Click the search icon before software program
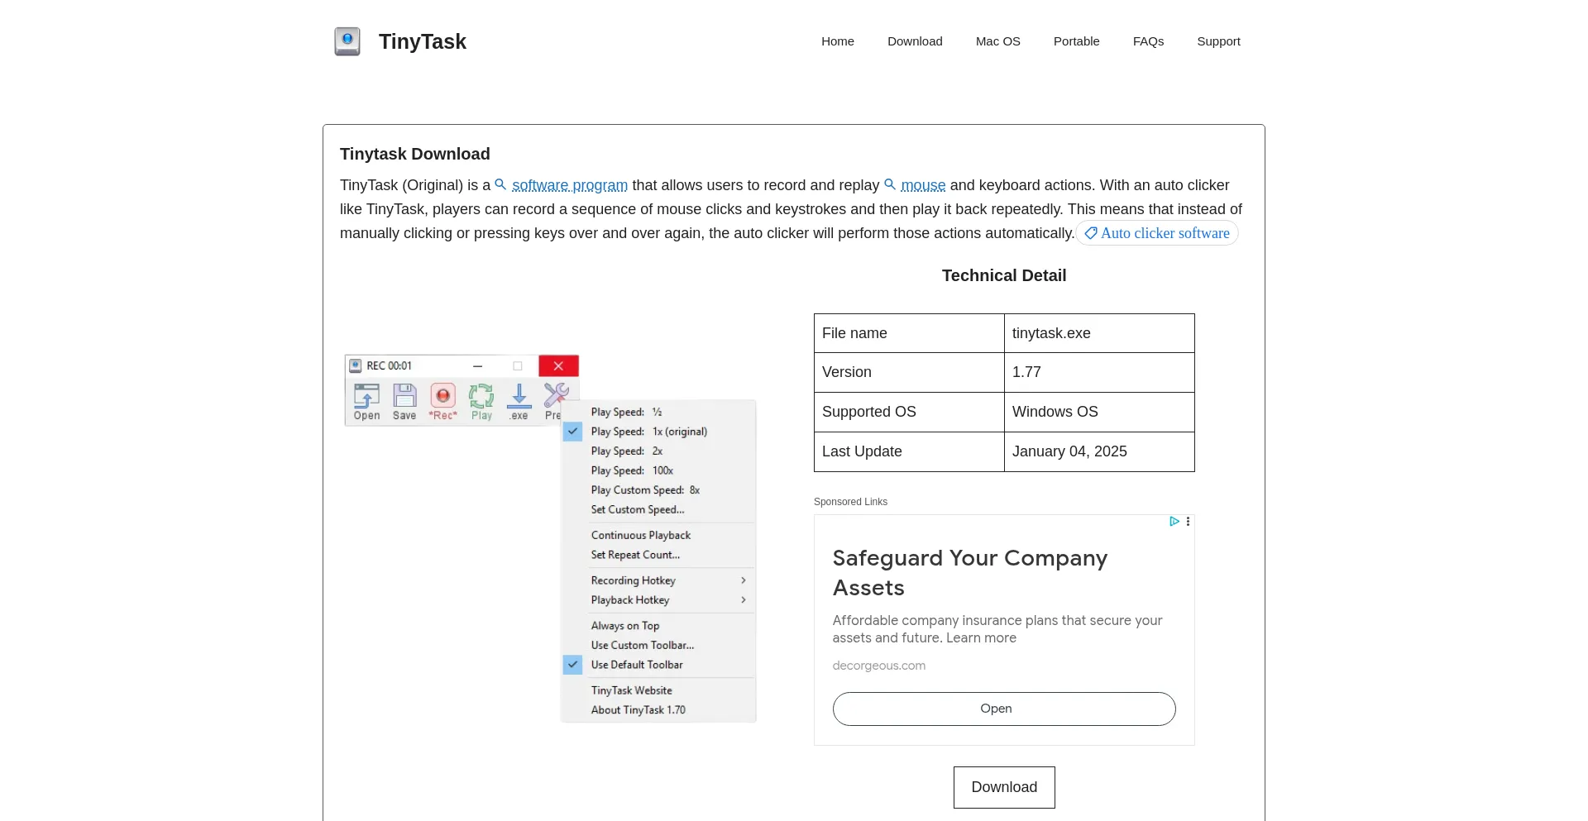Screen dimensions: 1588x821 [x=500, y=184]
